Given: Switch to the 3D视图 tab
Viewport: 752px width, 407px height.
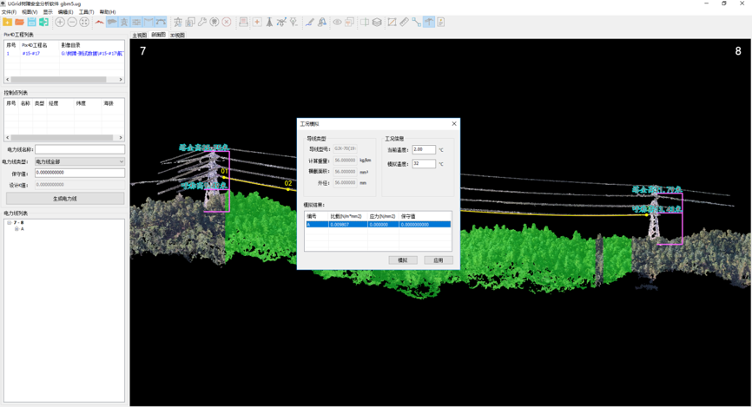Looking at the screenshot, I should pos(177,36).
